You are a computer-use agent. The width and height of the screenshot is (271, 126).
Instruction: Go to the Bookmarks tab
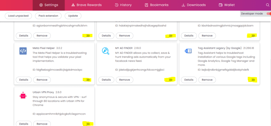[x=157, y=5]
